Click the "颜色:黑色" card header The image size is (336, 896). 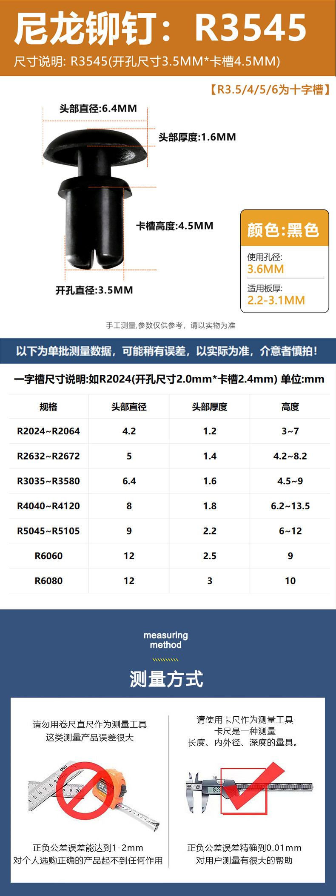point(285,228)
